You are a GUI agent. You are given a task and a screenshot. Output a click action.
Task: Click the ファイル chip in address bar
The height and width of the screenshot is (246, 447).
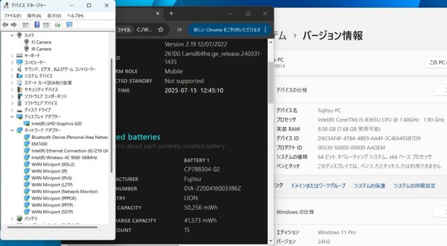click(x=124, y=30)
